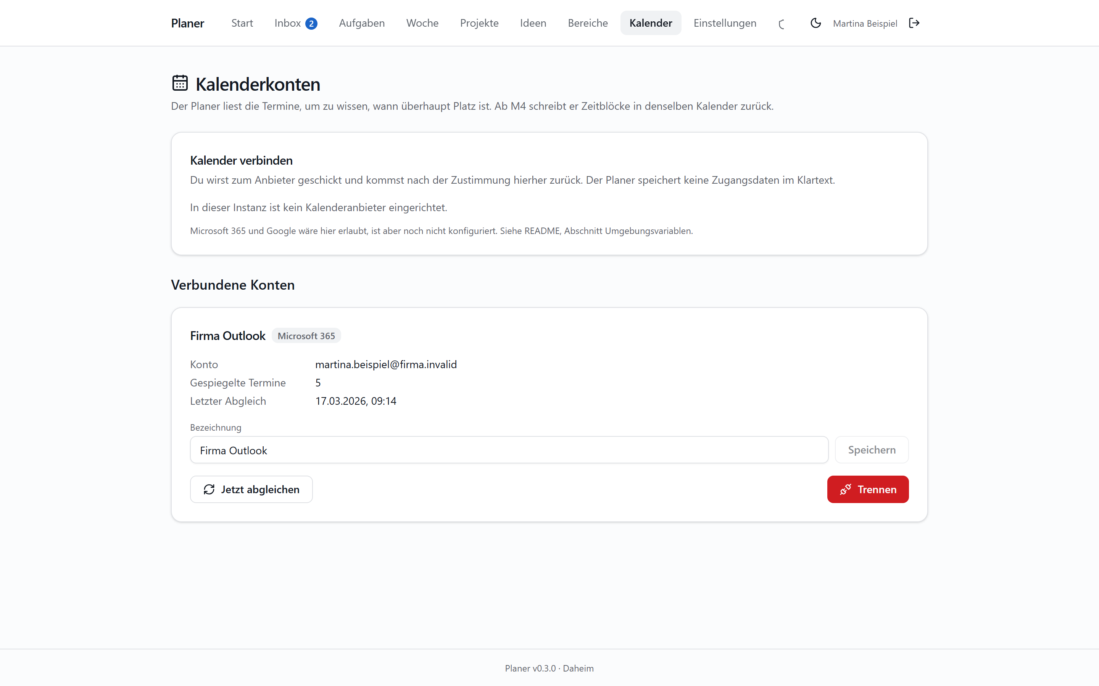Viewport: 1099px width, 686px height.
Task: Select the email martina.beispiel@firma.invalid
Action: (386, 364)
